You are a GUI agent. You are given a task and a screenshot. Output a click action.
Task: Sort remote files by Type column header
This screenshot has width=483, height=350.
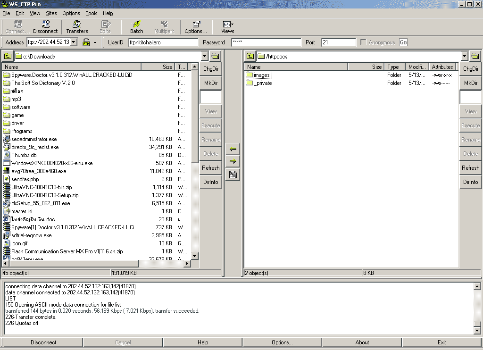click(x=395, y=67)
